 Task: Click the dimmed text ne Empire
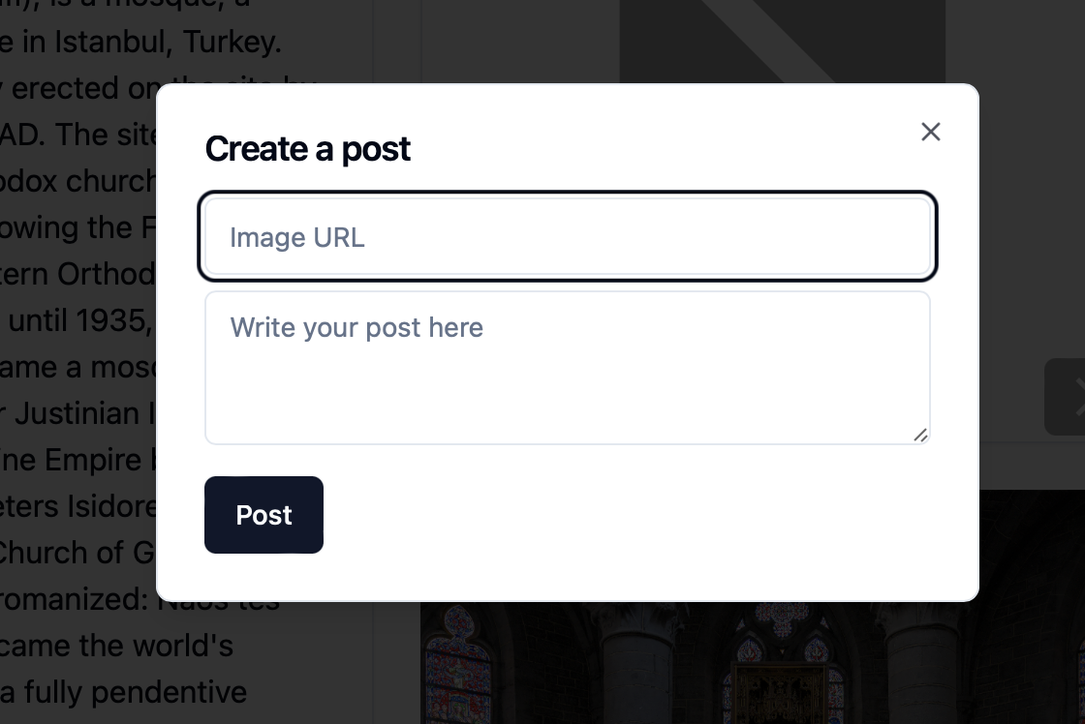pyautogui.click(x=71, y=461)
